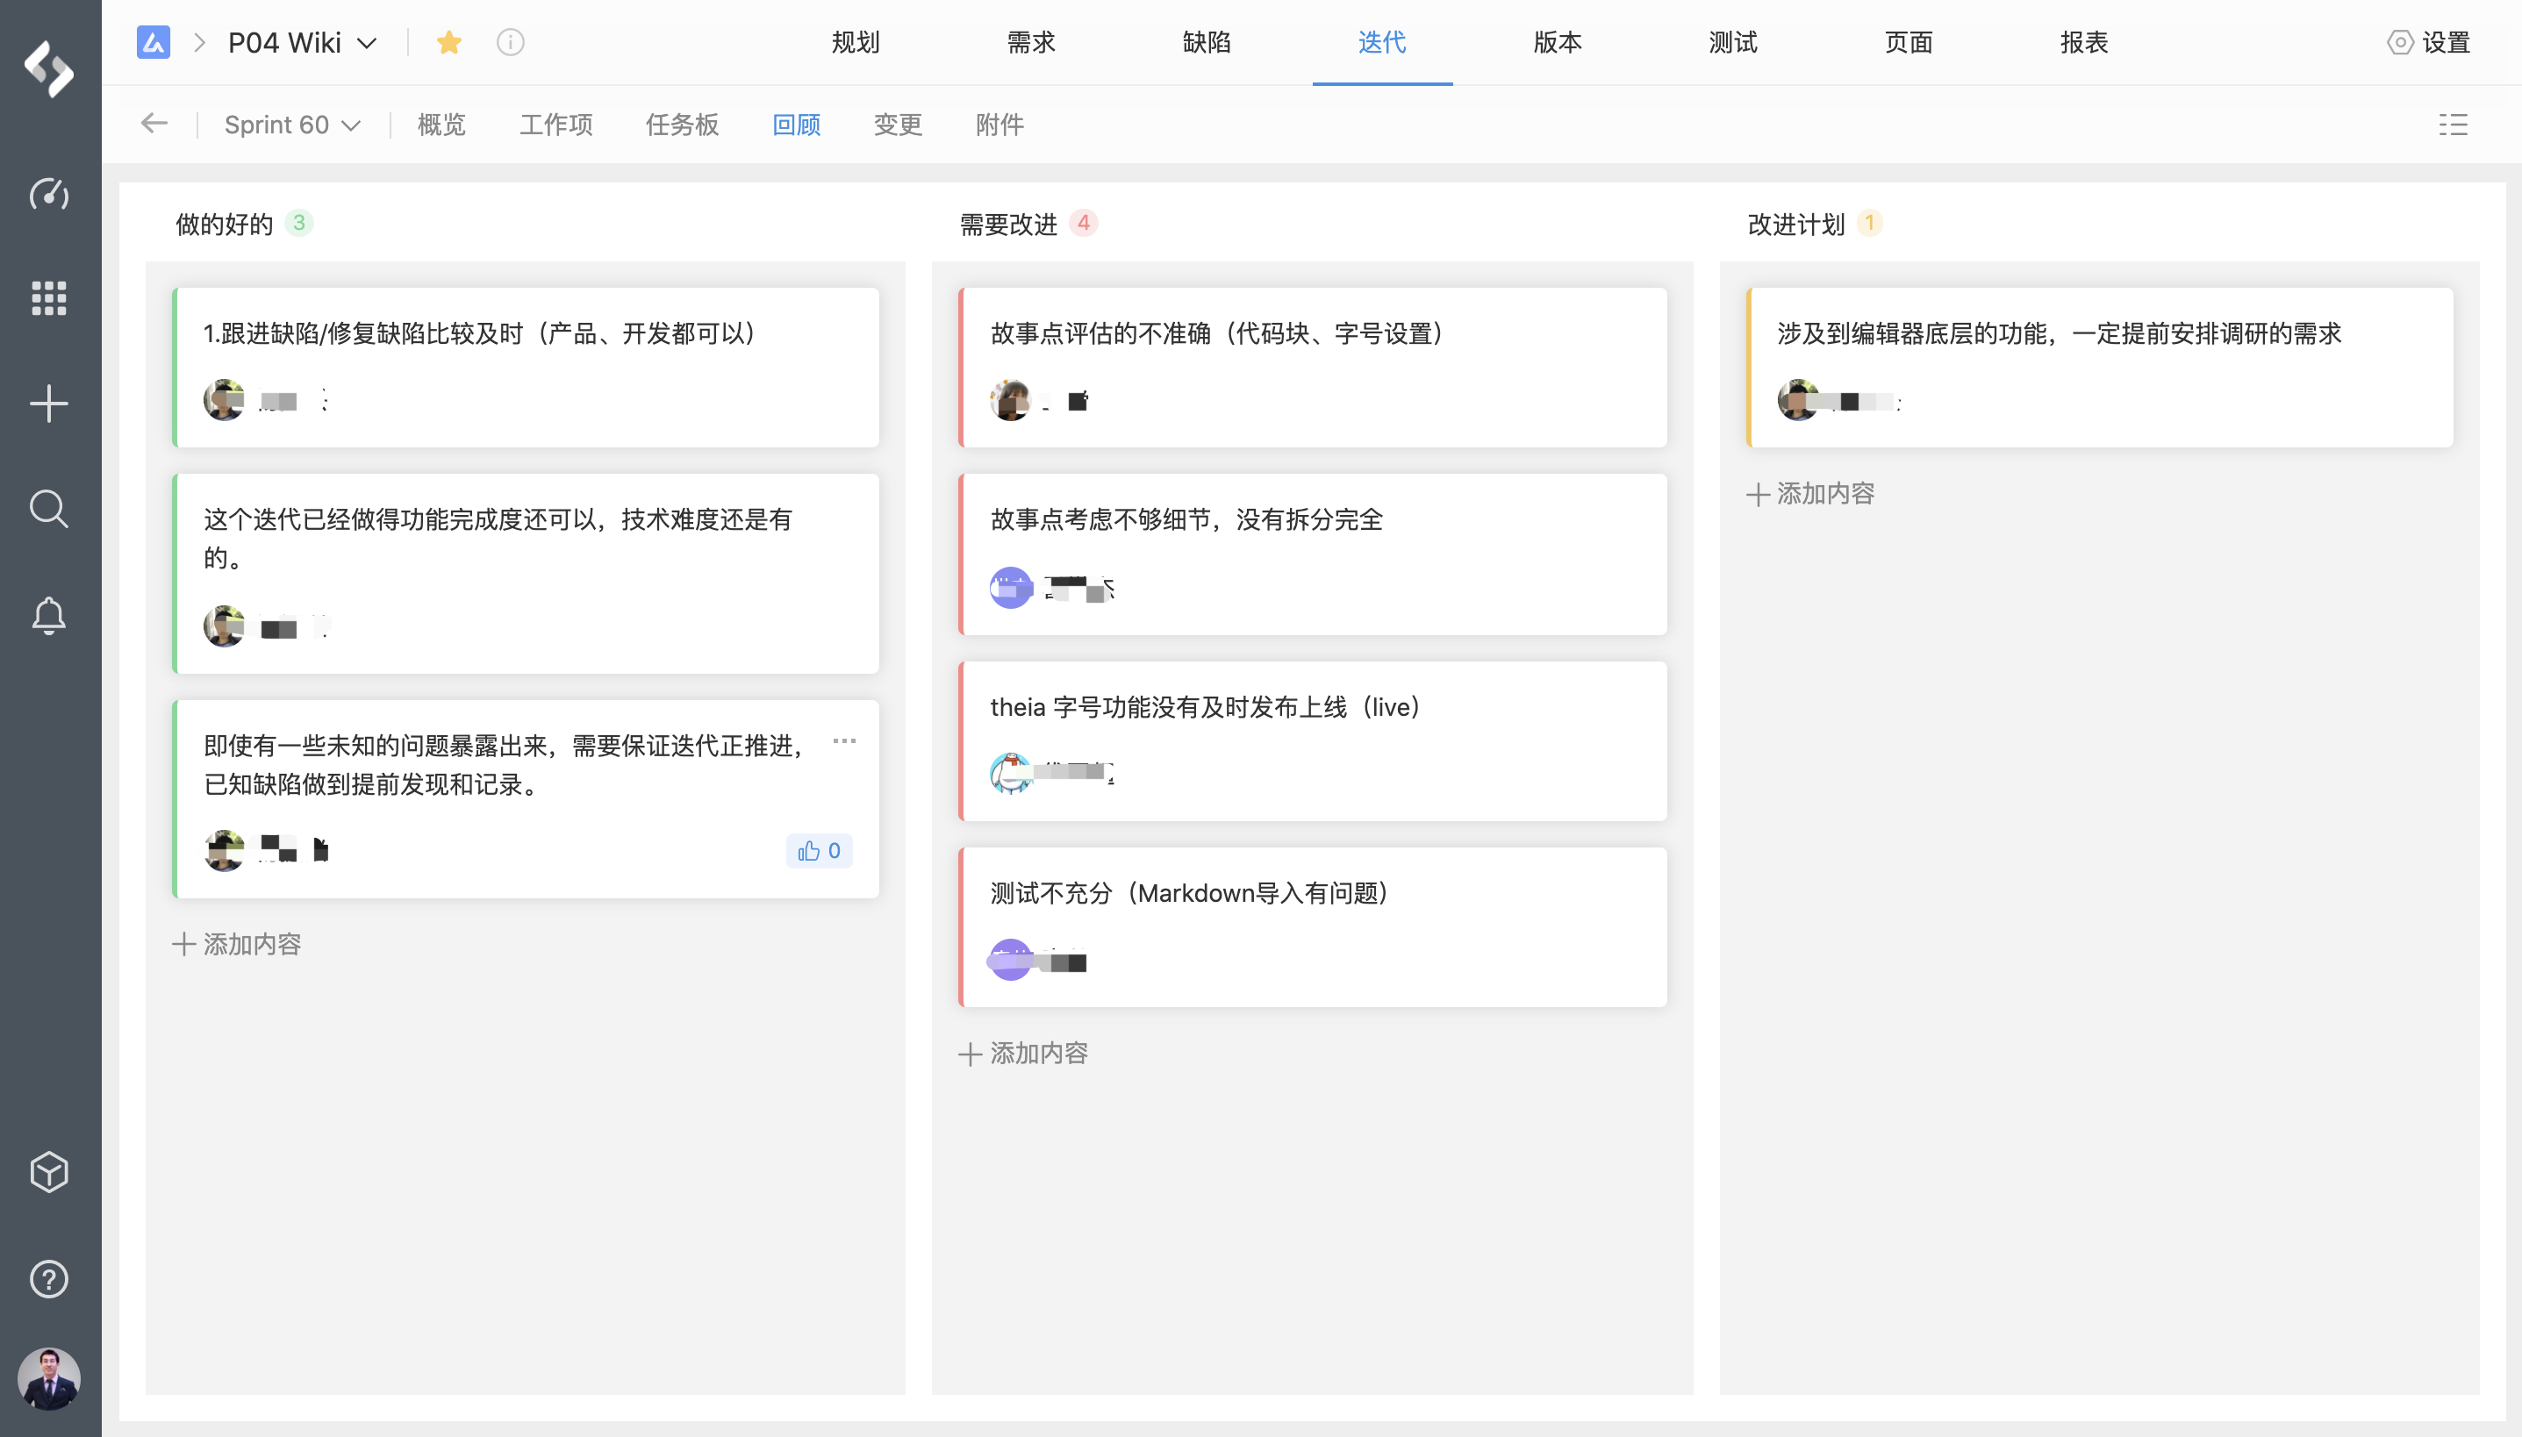Click the back arrow beside Sprint 60
Viewport: 2522px width, 1437px height.
(154, 125)
